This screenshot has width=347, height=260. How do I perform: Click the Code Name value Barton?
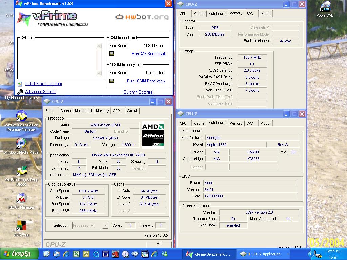90,131
